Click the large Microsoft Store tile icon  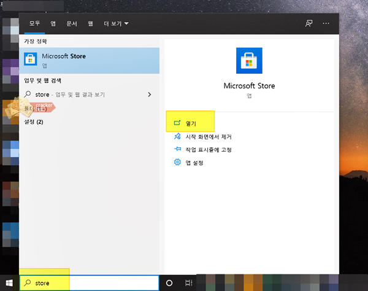pos(249,61)
